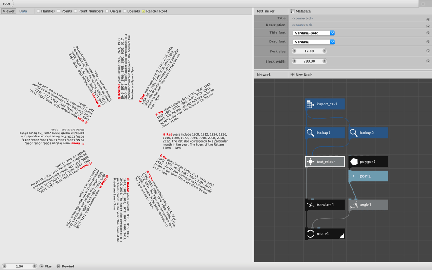Enable the Bounds checkbox

124,11
